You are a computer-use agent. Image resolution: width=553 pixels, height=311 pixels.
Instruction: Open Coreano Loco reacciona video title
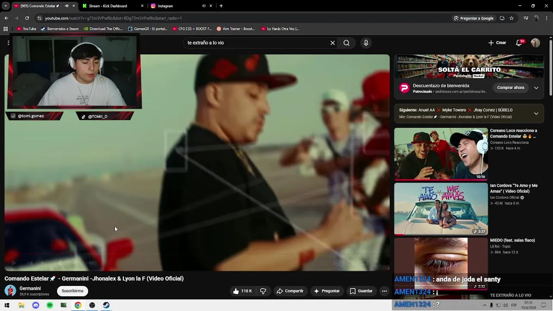pos(514,133)
